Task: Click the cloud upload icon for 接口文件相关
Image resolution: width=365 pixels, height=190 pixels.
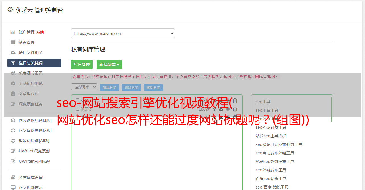Action: (13, 53)
